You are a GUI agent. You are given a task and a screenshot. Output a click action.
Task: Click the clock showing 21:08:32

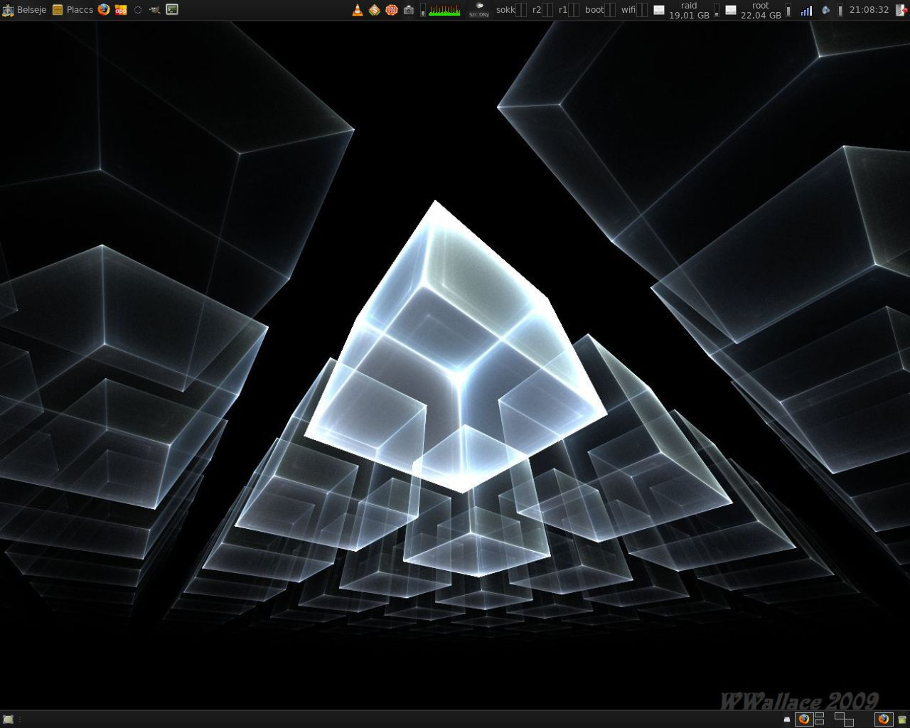pyautogui.click(x=869, y=10)
